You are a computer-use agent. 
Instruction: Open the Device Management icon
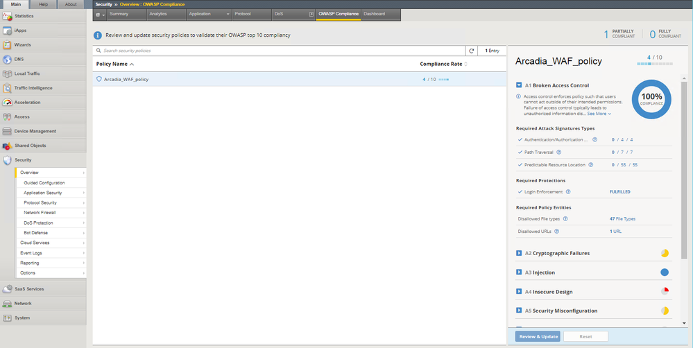tap(7, 131)
